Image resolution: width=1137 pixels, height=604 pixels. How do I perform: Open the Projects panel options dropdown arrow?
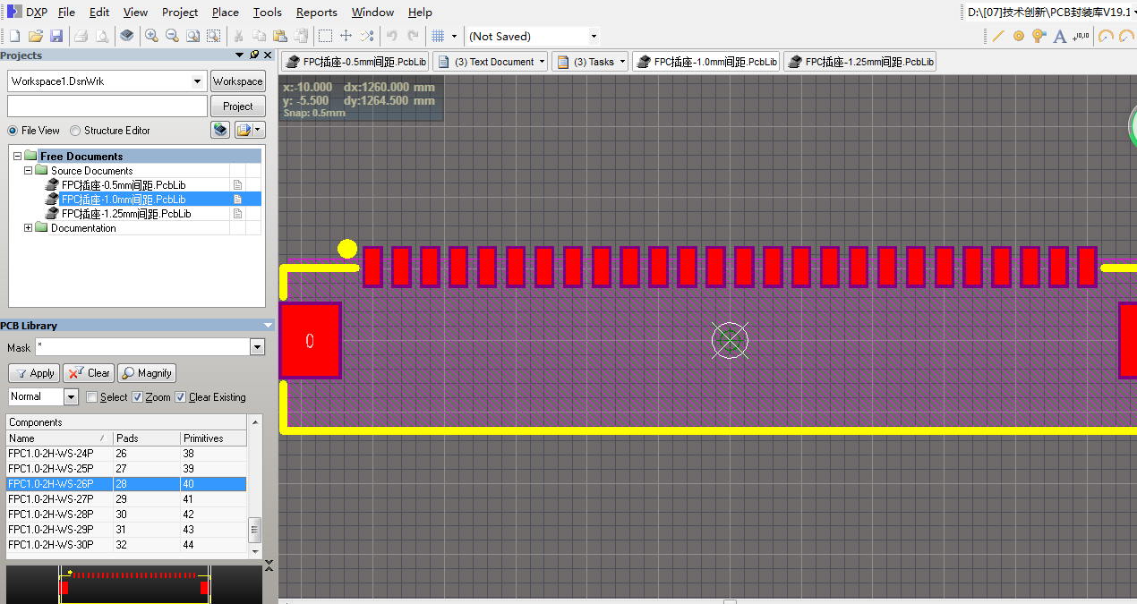[x=240, y=55]
